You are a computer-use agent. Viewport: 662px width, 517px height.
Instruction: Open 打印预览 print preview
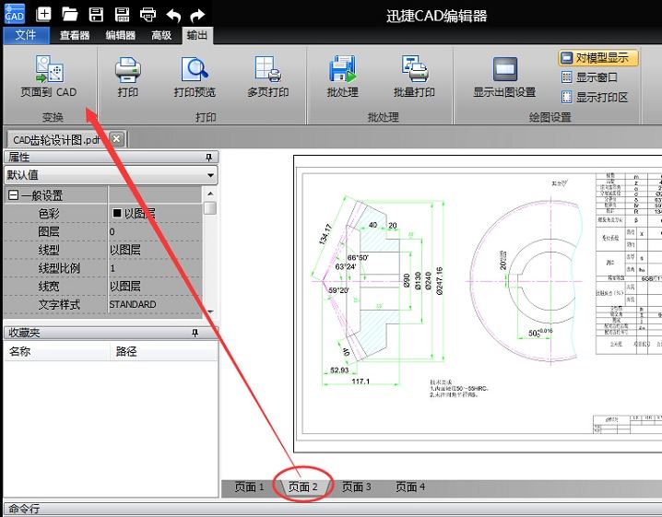pos(195,69)
